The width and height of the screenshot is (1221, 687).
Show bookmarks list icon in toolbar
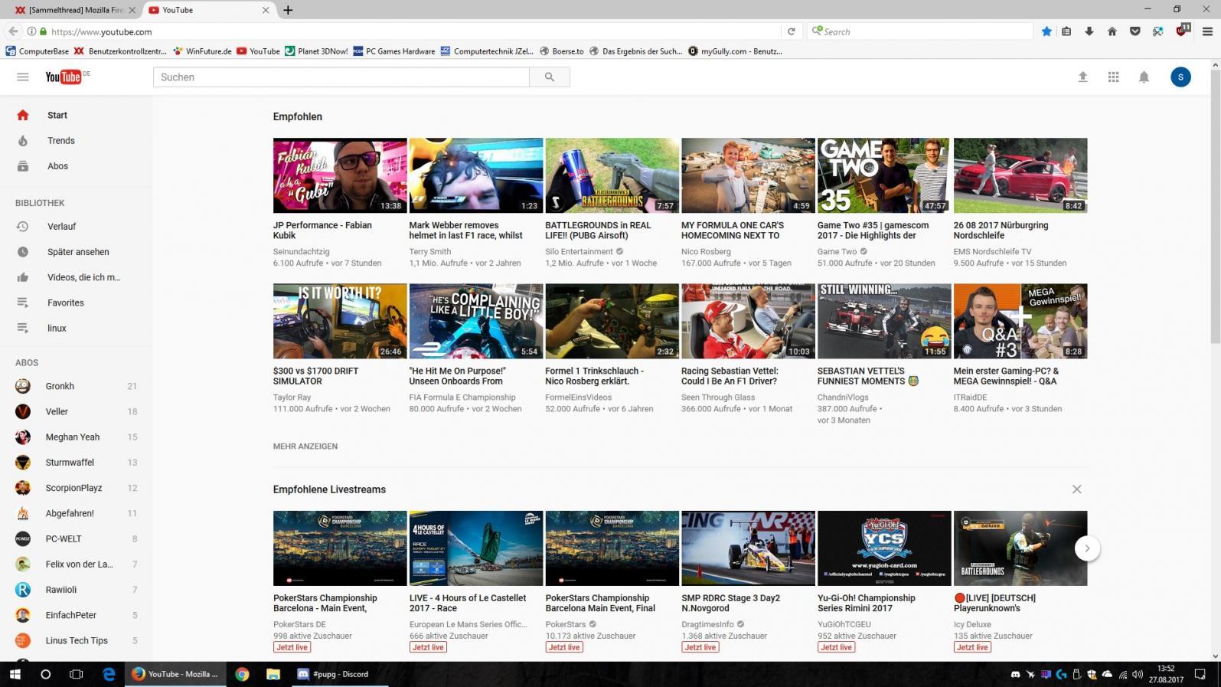click(1066, 31)
